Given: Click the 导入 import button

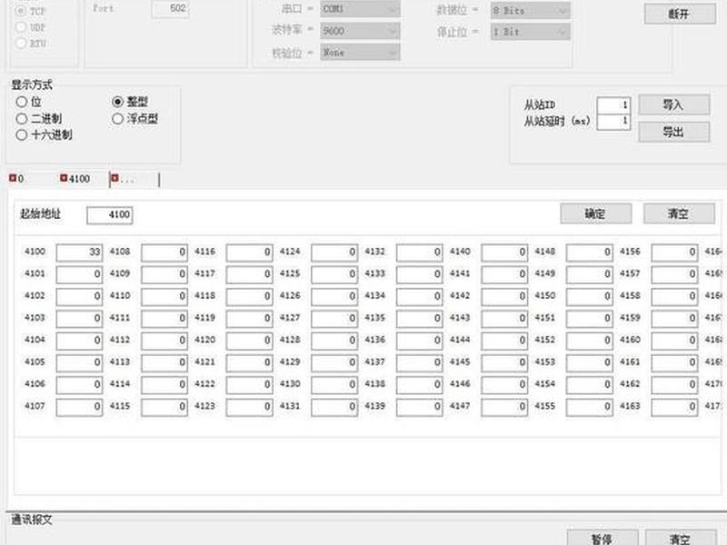Looking at the screenshot, I should 673,104.
